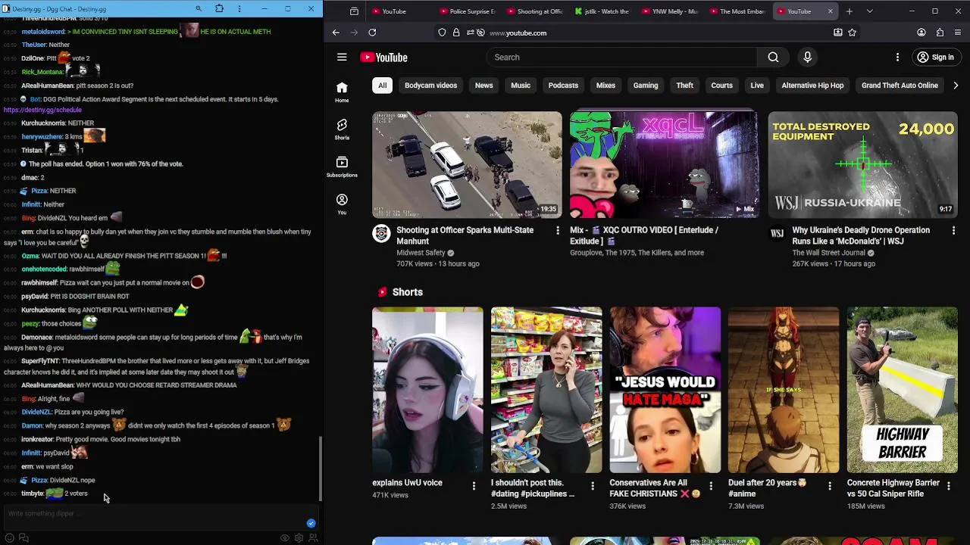
Task: Open options for Conservatives Are All short
Action: (x=711, y=485)
